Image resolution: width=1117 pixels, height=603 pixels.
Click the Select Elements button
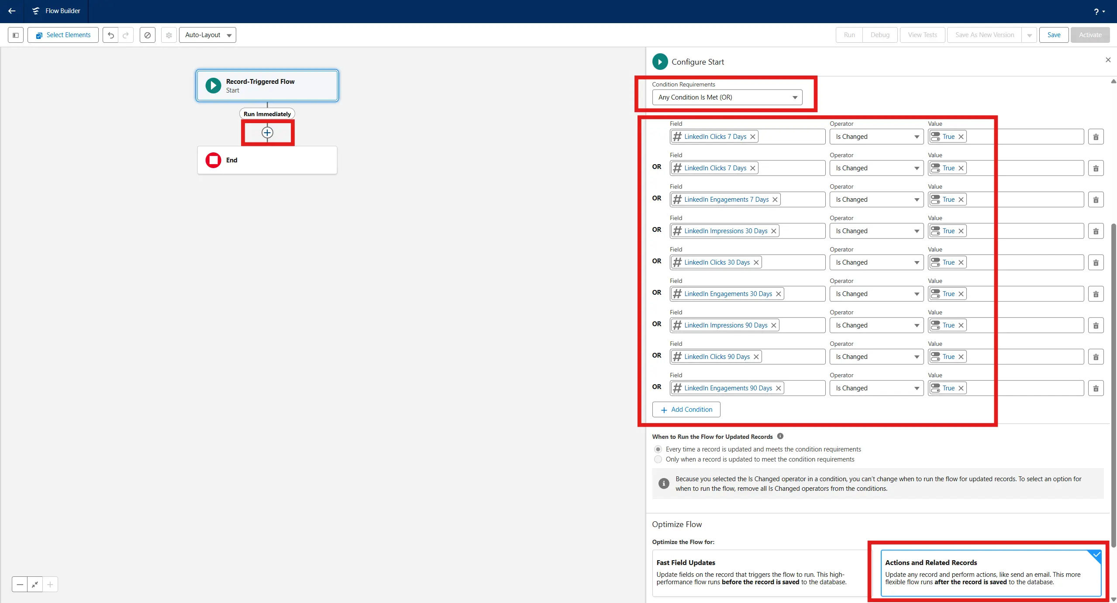click(x=63, y=35)
